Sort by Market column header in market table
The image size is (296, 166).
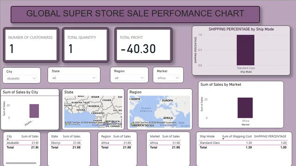click(x=155, y=136)
